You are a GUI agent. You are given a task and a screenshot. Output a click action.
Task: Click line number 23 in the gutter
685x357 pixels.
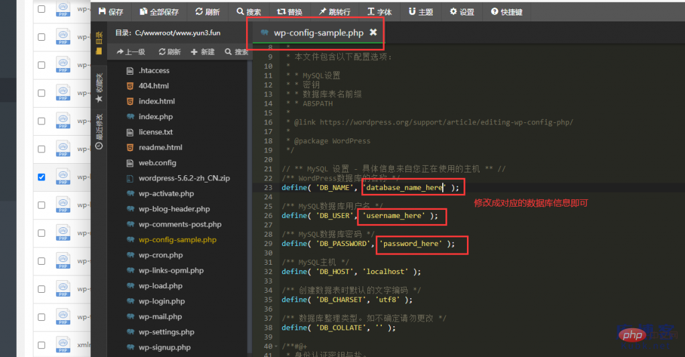point(268,188)
